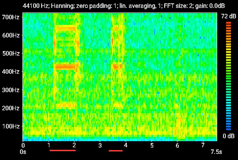Image resolution: width=238 pixels, height=160 pixels.
Task: Click the 1 tick on time axis
Action: tap(49, 145)
